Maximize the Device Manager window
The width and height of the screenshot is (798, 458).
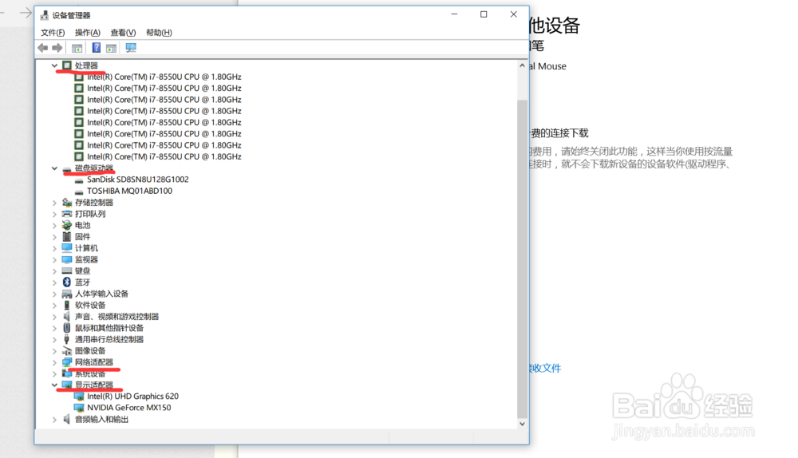tap(484, 14)
